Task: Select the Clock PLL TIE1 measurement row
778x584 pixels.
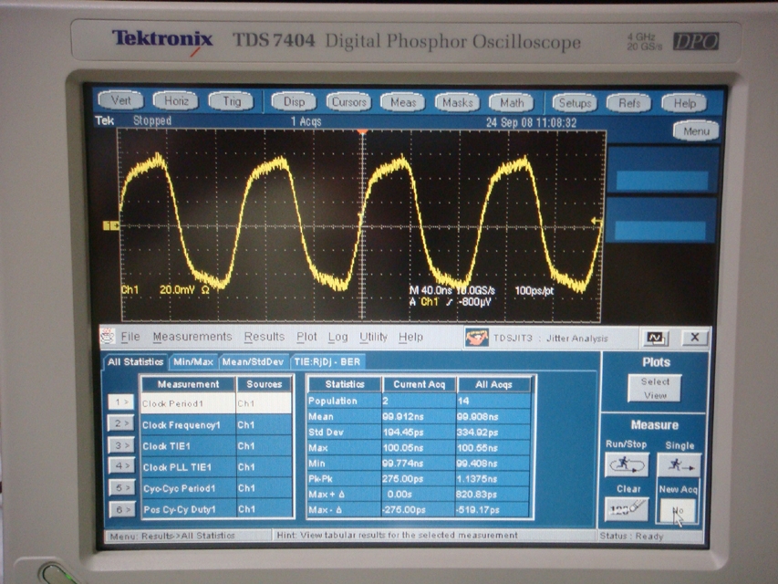Action: [217, 467]
